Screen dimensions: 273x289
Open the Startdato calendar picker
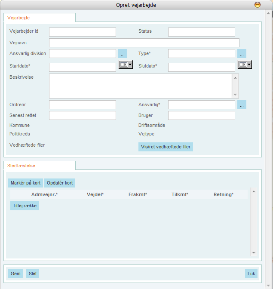coord(126,65)
